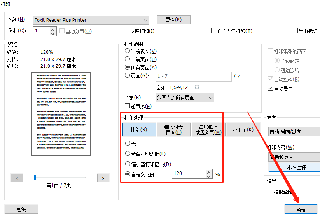Image resolution: width=320 pixels, height=220 pixels.
Task: Switch to the 比例(S) scale tab
Action: [x=139, y=129]
